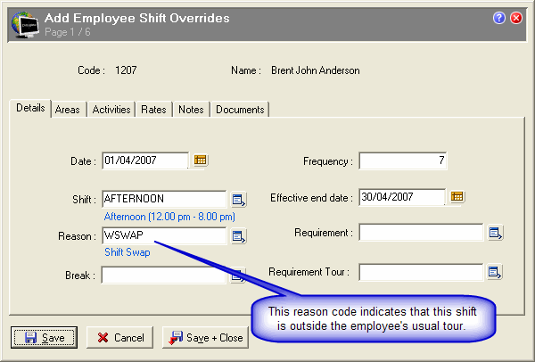Go to the Notes tab
The width and height of the screenshot is (535, 362).
[191, 110]
